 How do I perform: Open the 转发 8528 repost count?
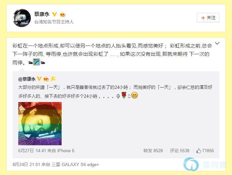click(153, 151)
